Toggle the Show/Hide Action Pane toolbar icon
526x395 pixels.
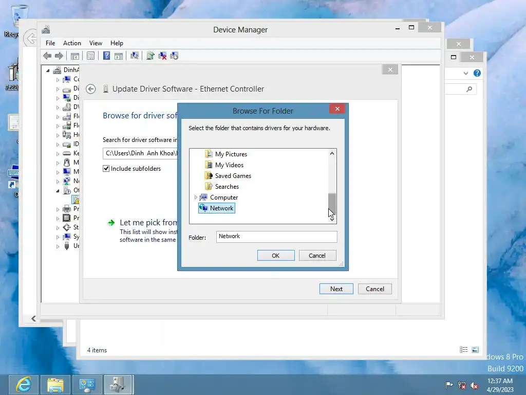[119, 56]
